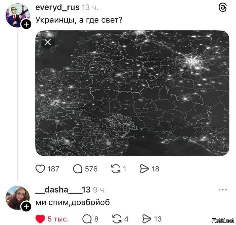Share dasha's reply showing 13 sends
Image resolution: width=236 pixels, height=225 pixels.
tap(147, 219)
